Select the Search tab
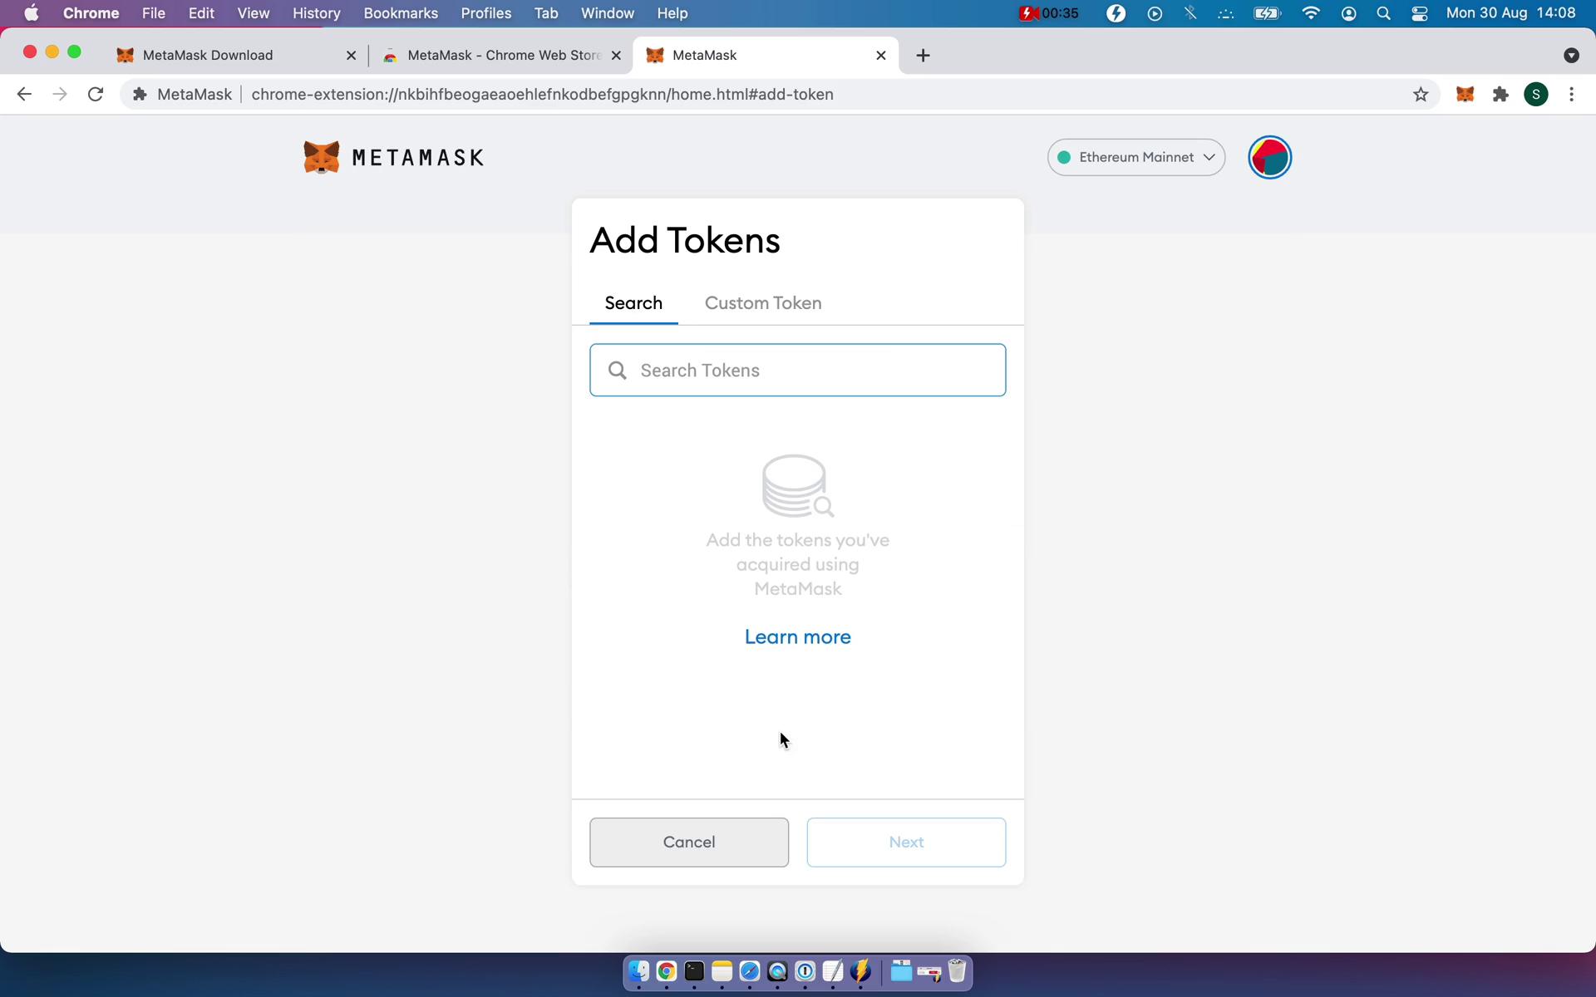Screen dimensions: 1596x997 [633, 302]
